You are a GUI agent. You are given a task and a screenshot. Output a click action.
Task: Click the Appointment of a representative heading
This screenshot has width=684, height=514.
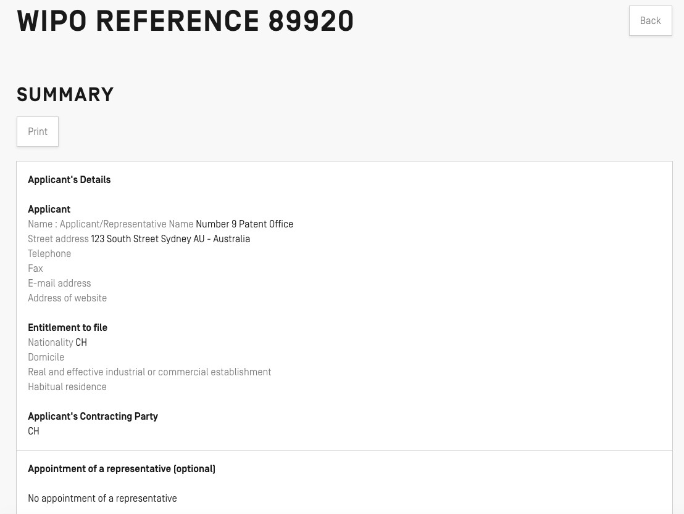pos(122,469)
